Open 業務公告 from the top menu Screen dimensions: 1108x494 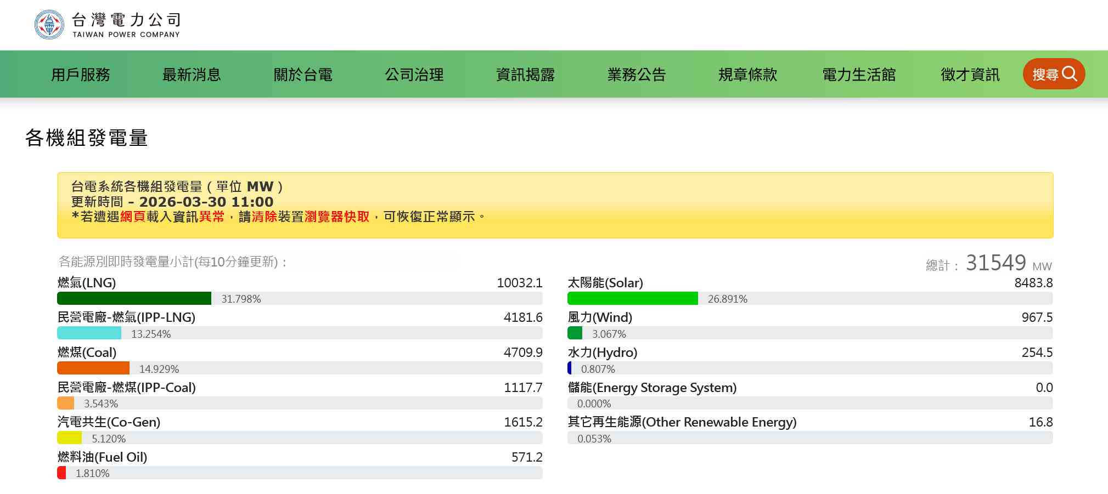(x=637, y=75)
